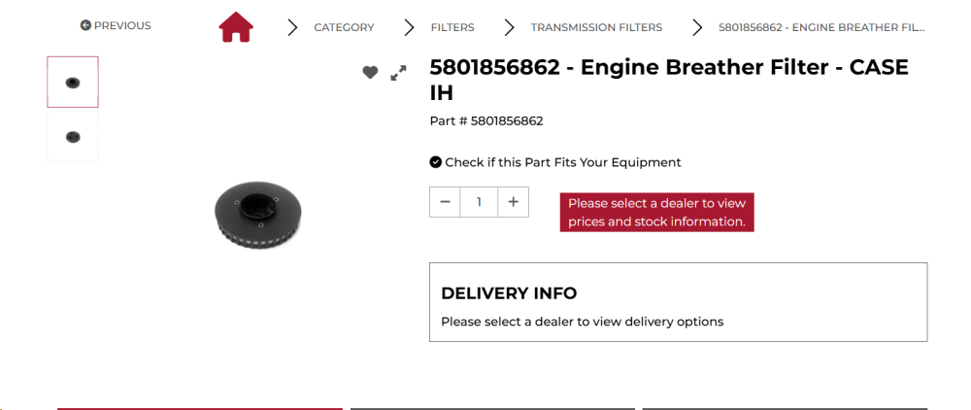
Task: Click the checkmark icon beside fits your equipment
Action: click(435, 162)
